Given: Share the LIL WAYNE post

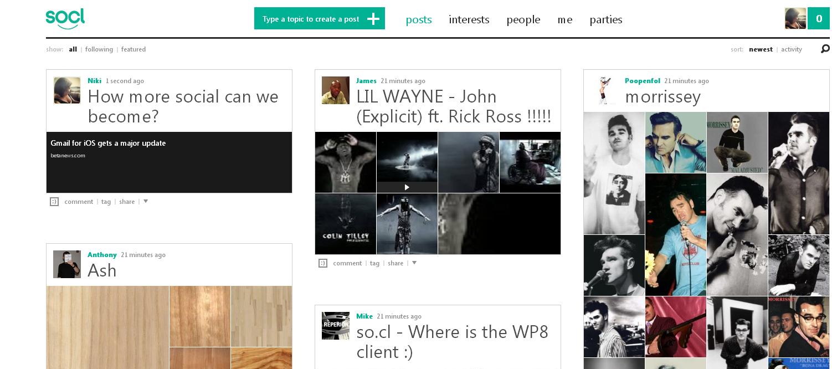Looking at the screenshot, I should (x=396, y=263).
